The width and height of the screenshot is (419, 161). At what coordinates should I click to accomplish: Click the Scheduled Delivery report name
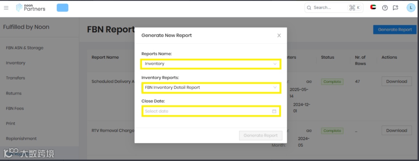click(x=113, y=81)
